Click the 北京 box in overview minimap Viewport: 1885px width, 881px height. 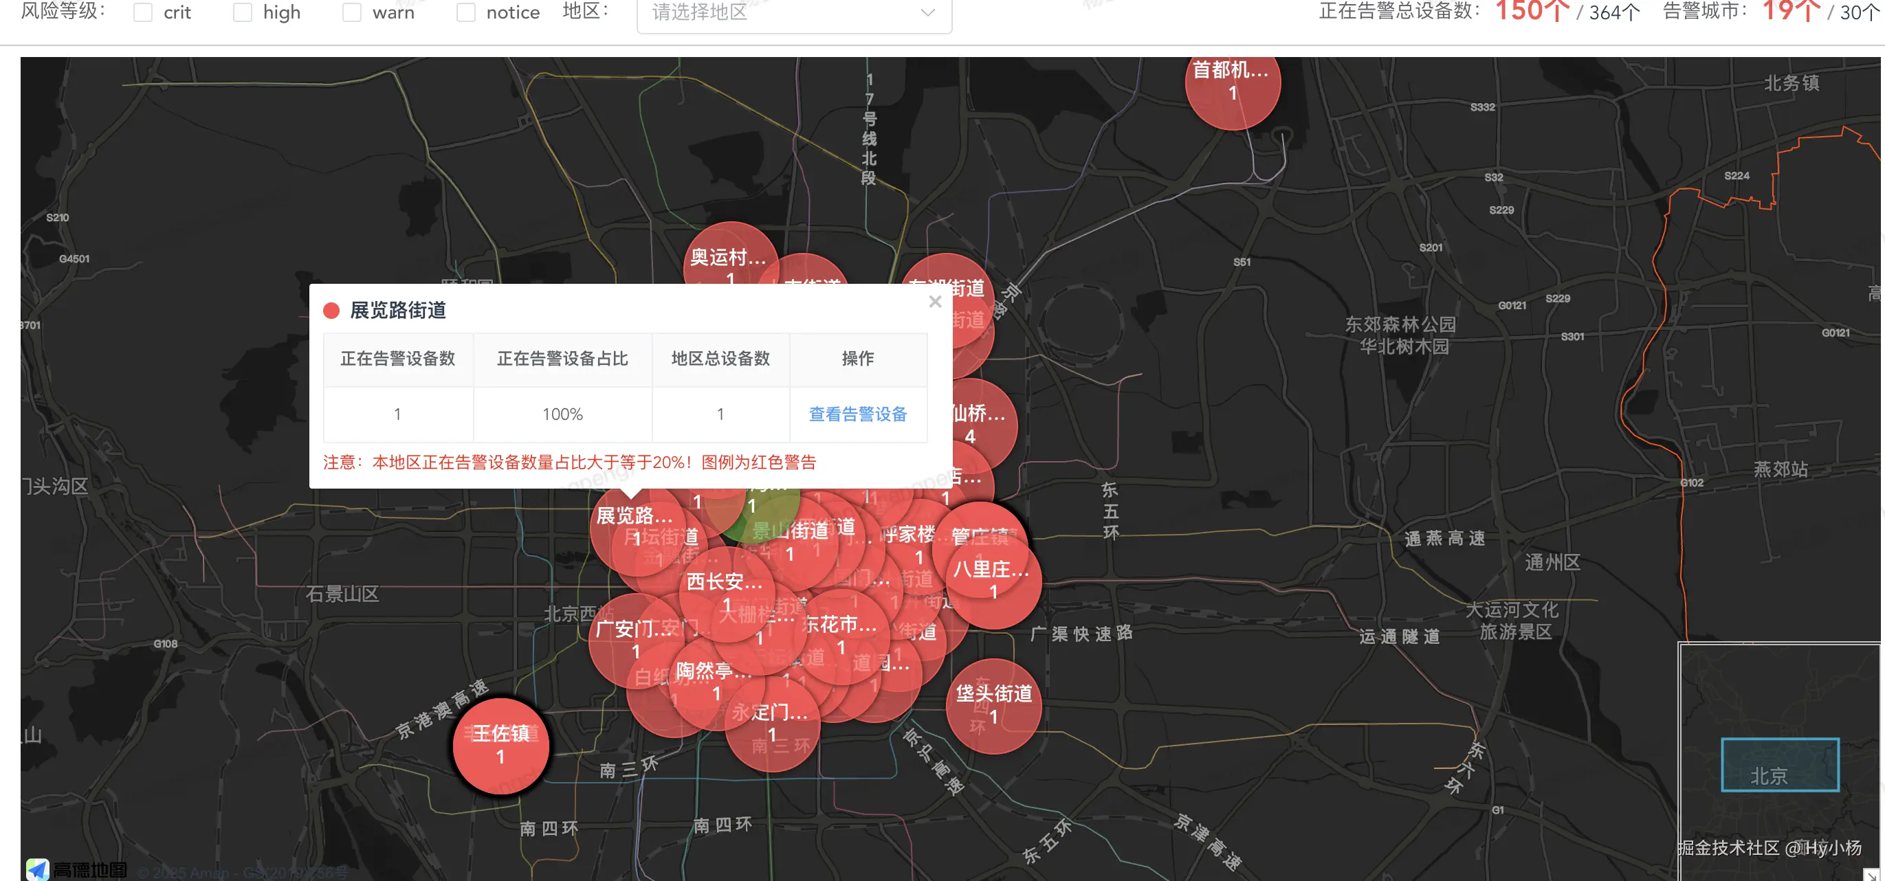(1779, 765)
